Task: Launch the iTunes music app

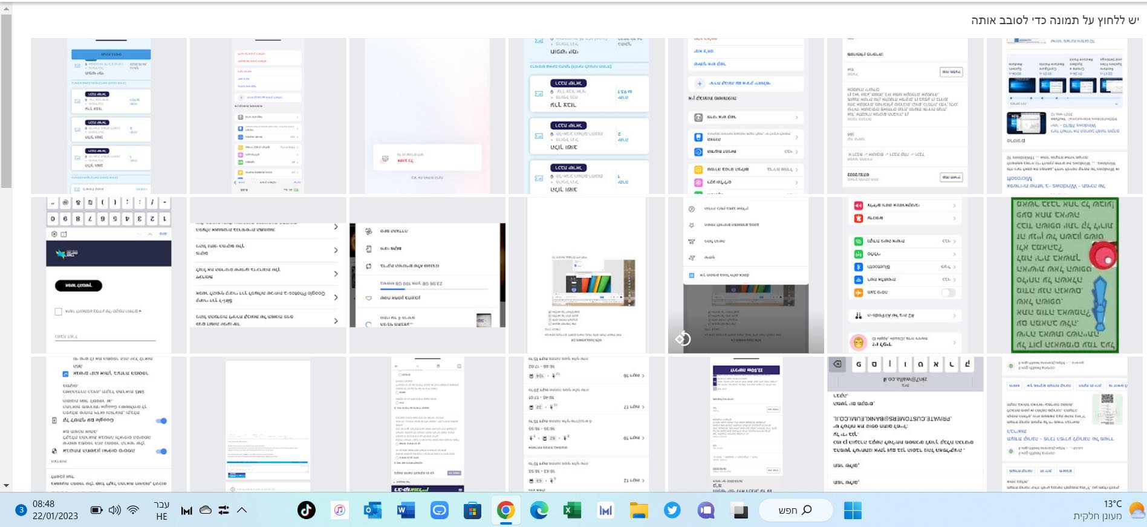Action: point(340,511)
